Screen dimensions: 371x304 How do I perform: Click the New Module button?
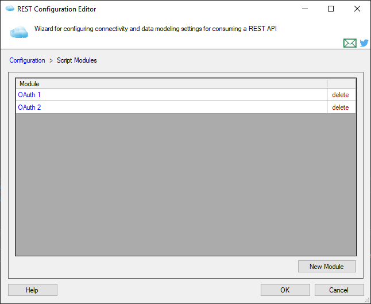(327, 266)
